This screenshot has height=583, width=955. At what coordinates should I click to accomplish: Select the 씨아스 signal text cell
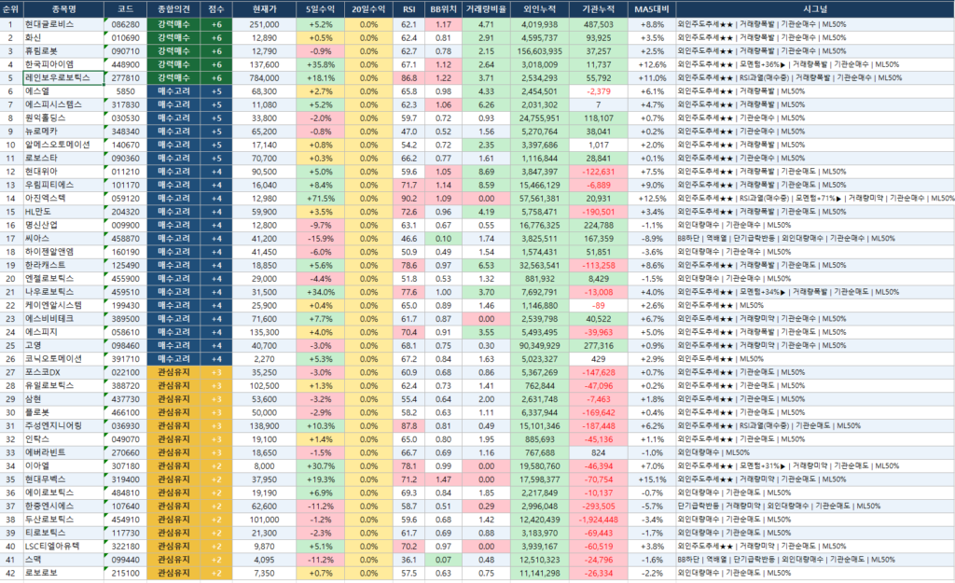click(x=815, y=239)
